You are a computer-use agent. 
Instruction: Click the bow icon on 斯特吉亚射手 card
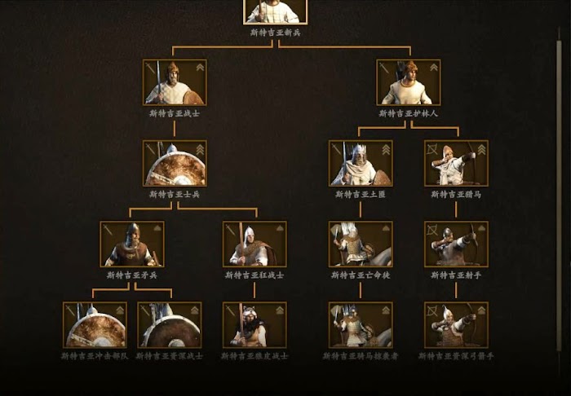tap(432, 230)
